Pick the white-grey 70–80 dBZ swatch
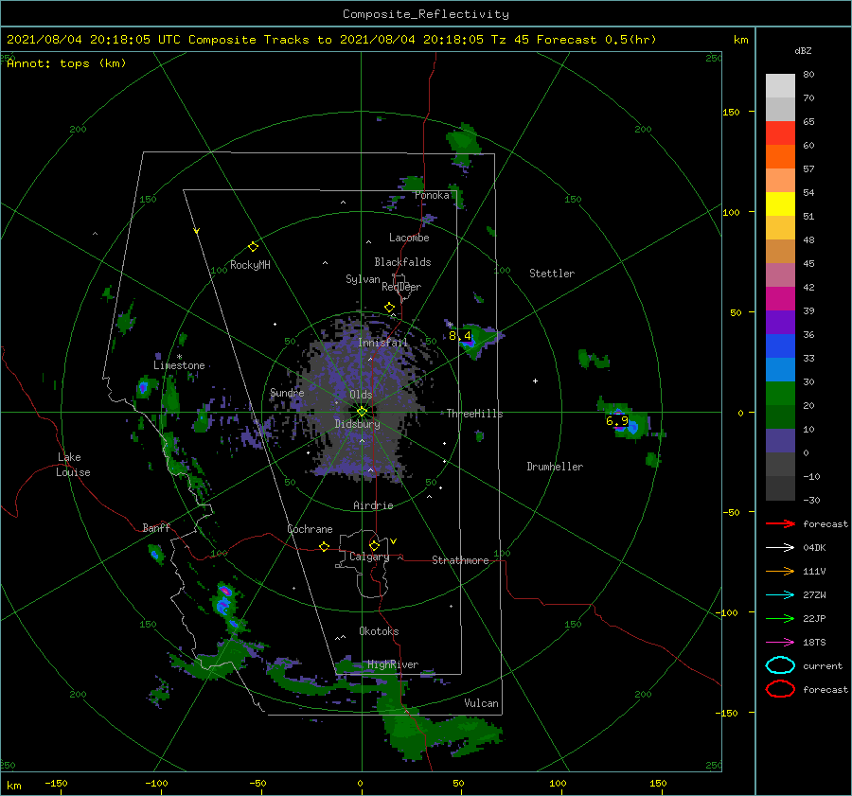This screenshot has width=852, height=796. coord(780,86)
